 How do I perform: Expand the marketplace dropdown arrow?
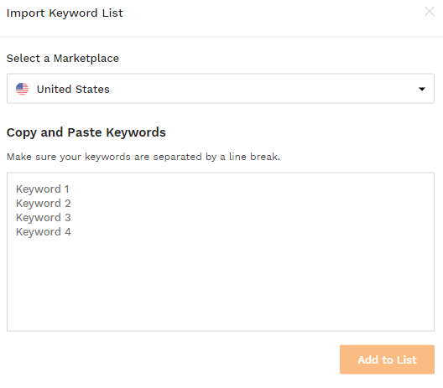pos(422,89)
